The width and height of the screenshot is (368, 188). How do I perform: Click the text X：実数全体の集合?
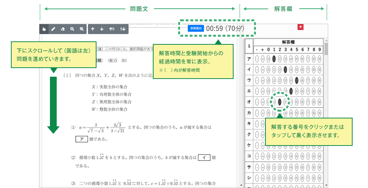pyautogui.click(x=110, y=87)
